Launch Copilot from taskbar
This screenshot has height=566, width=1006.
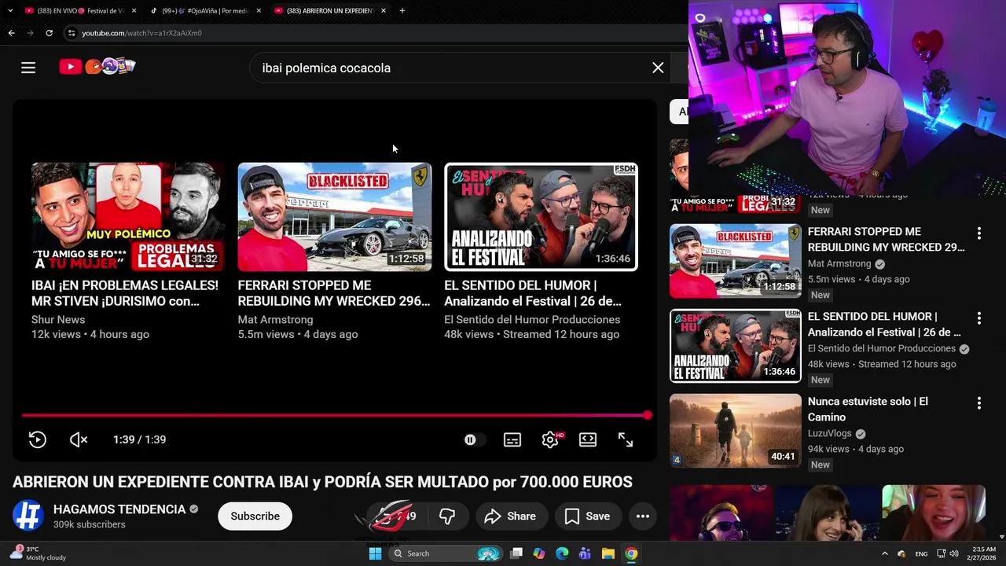(x=539, y=553)
